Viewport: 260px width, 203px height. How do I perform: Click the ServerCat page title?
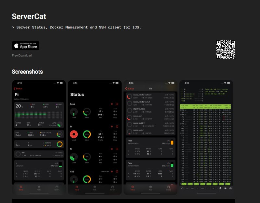(x=29, y=17)
